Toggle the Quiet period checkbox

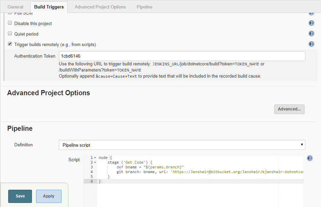pos(10,34)
